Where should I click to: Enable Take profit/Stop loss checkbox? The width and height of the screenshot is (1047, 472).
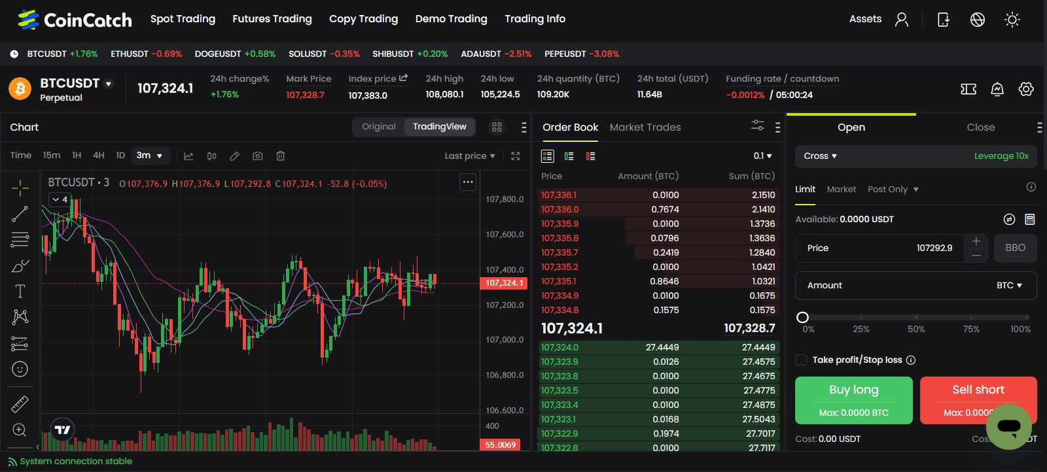(x=801, y=360)
